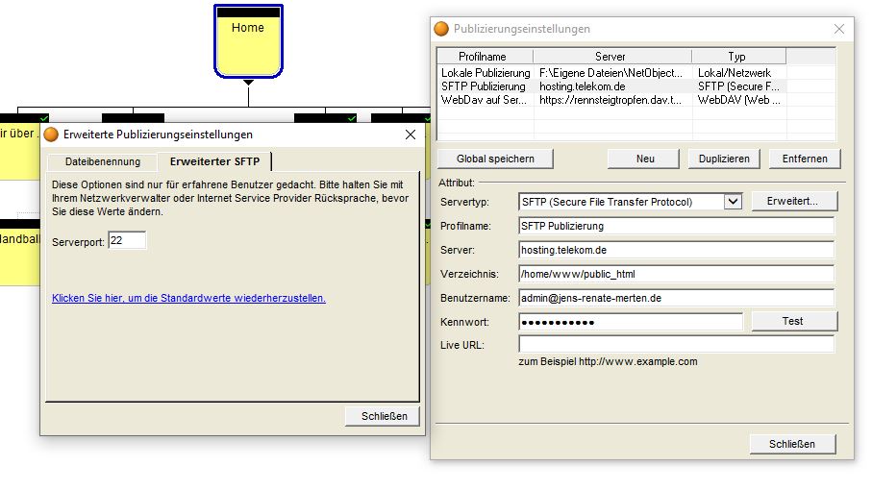Image resolution: width=872 pixels, height=490 pixels.
Task: Click the https://rennsteigtropfen.dav.t... cell
Action: [610, 100]
